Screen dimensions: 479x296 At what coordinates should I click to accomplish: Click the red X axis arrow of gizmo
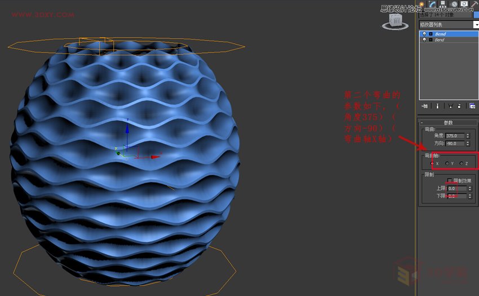click(155, 157)
